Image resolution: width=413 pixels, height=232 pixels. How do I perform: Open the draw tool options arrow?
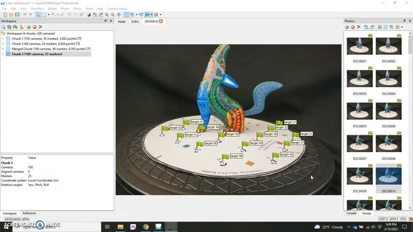(57, 15)
